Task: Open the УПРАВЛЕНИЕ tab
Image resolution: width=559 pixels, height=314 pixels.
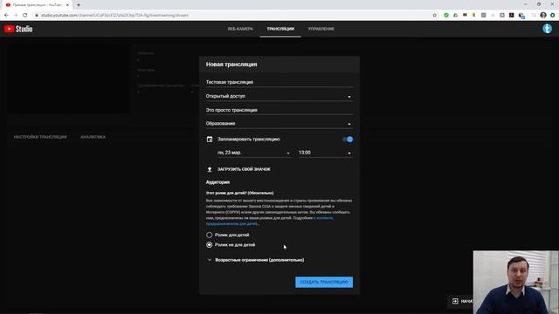Action: pos(321,29)
